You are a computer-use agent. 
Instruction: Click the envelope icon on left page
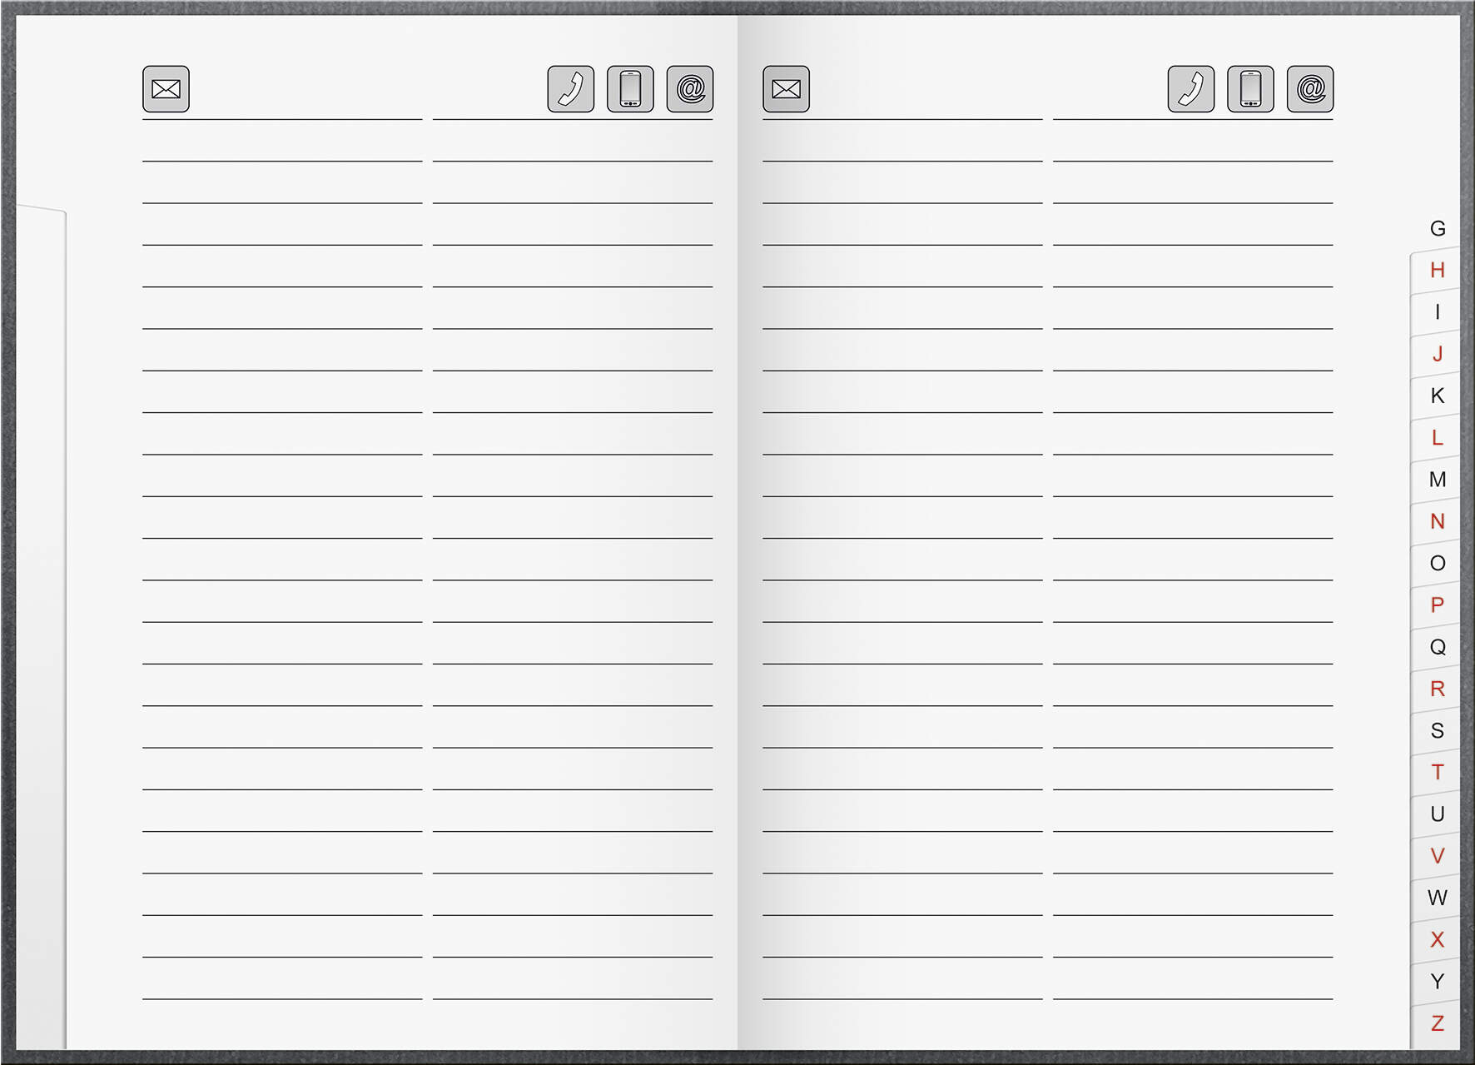click(x=166, y=89)
